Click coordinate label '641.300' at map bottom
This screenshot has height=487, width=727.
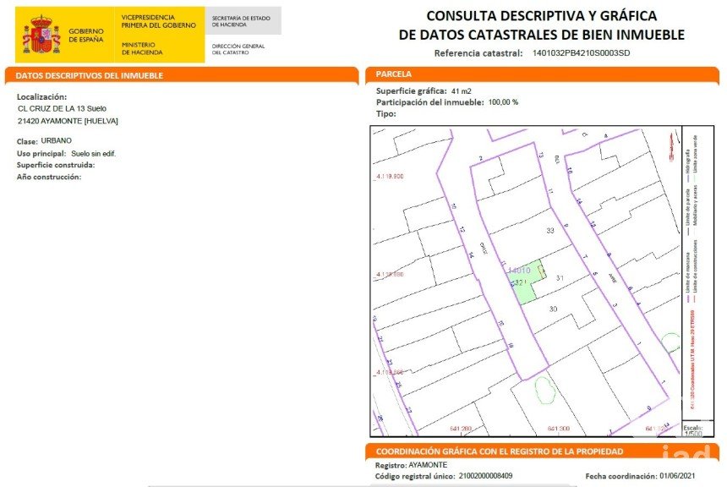pos(558,429)
